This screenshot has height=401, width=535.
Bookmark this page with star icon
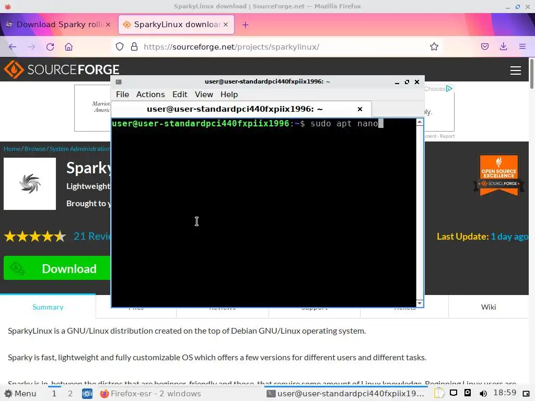point(434,46)
